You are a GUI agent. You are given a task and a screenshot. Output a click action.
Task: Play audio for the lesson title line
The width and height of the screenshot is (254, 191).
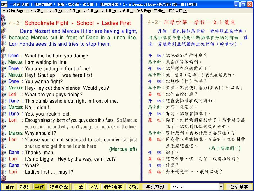pyautogui.click(x=3, y=24)
